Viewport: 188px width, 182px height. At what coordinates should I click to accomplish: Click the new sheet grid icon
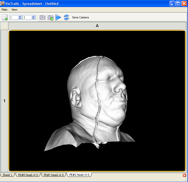click(5, 17)
